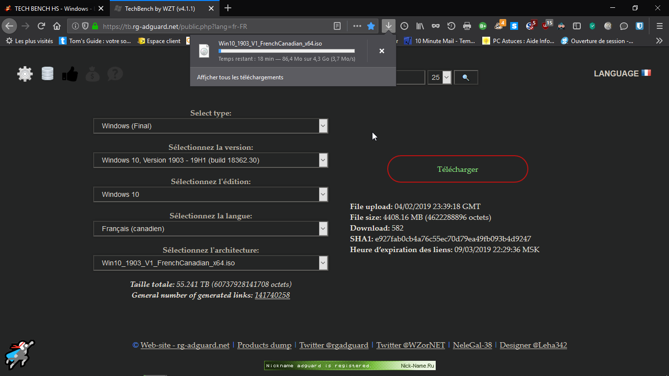Open the edition dropdown showing Windows 10
Image resolution: width=669 pixels, height=376 pixels.
pos(211,194)
